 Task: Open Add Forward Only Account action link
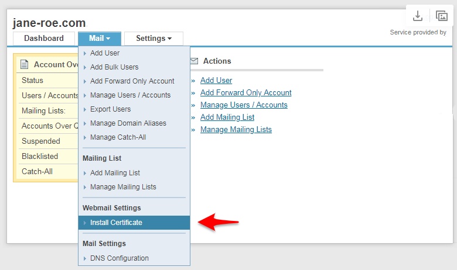(x=245, y=93)
